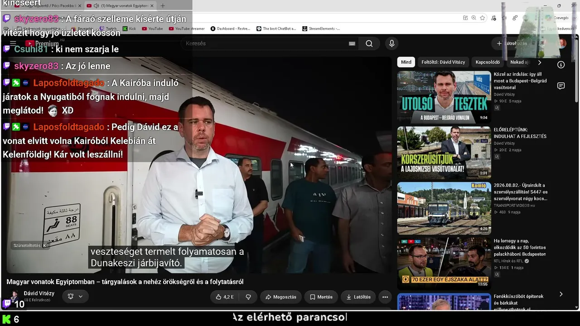Select the Mind filter chip
The height and width of the screenshot is (326, 580).
406,62
